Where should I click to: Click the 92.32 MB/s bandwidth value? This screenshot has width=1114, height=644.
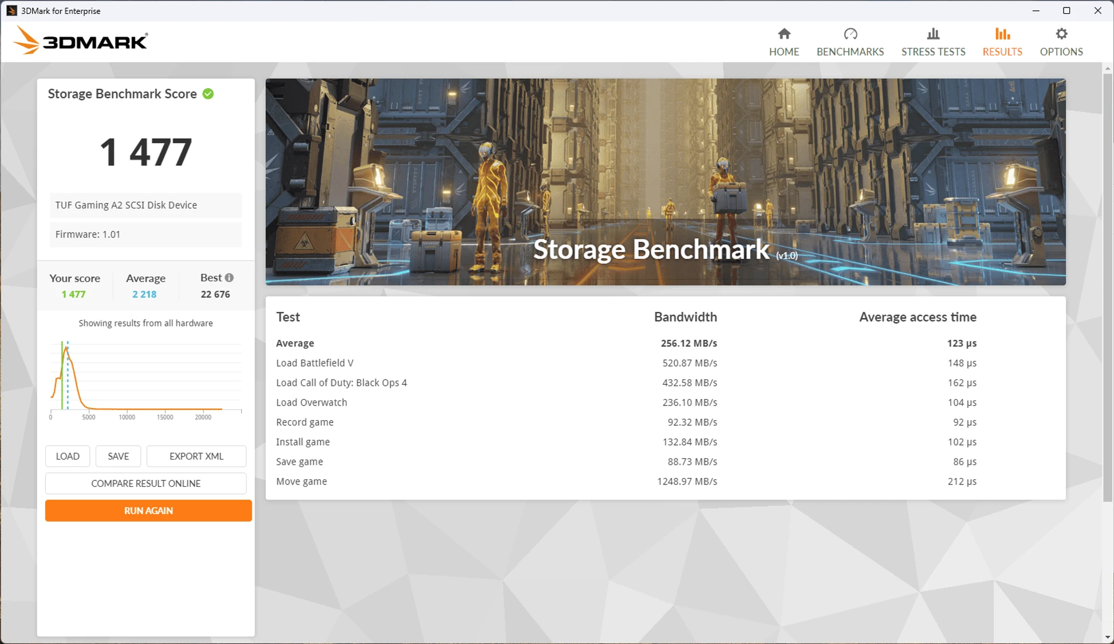click(x=692, y=422)
